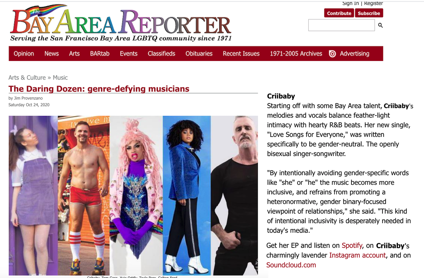This screenshot has height=278, width=424.
Task: Open the Classifieds section
Action: (x=162, y=54)
